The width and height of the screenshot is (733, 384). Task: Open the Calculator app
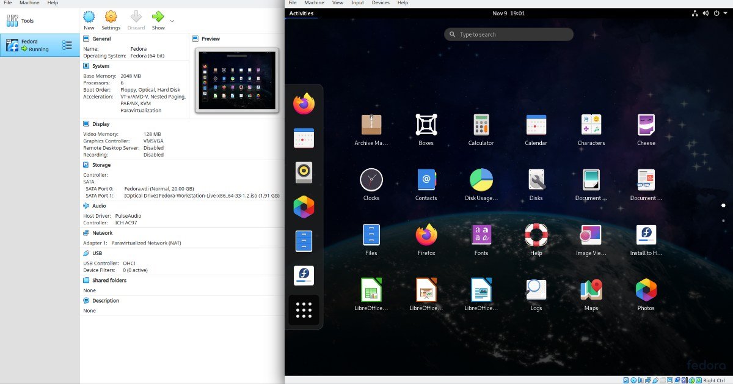(x=481, y=125)
